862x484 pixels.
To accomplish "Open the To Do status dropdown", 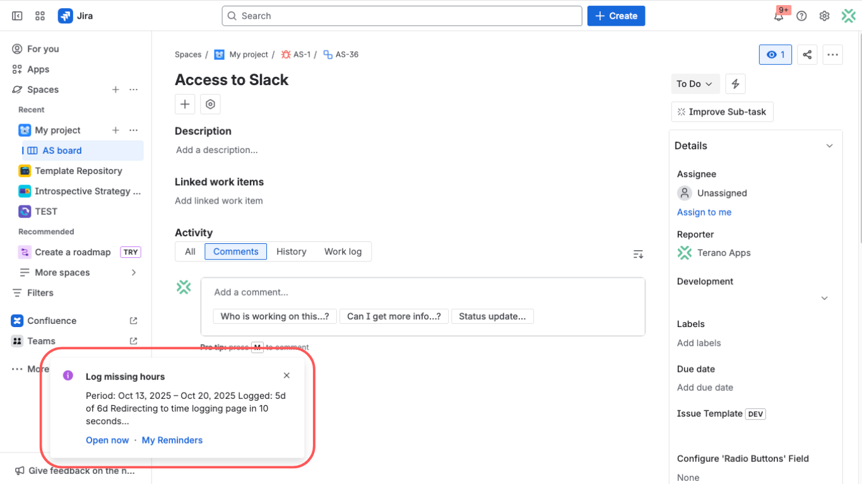I will (694, 84).
